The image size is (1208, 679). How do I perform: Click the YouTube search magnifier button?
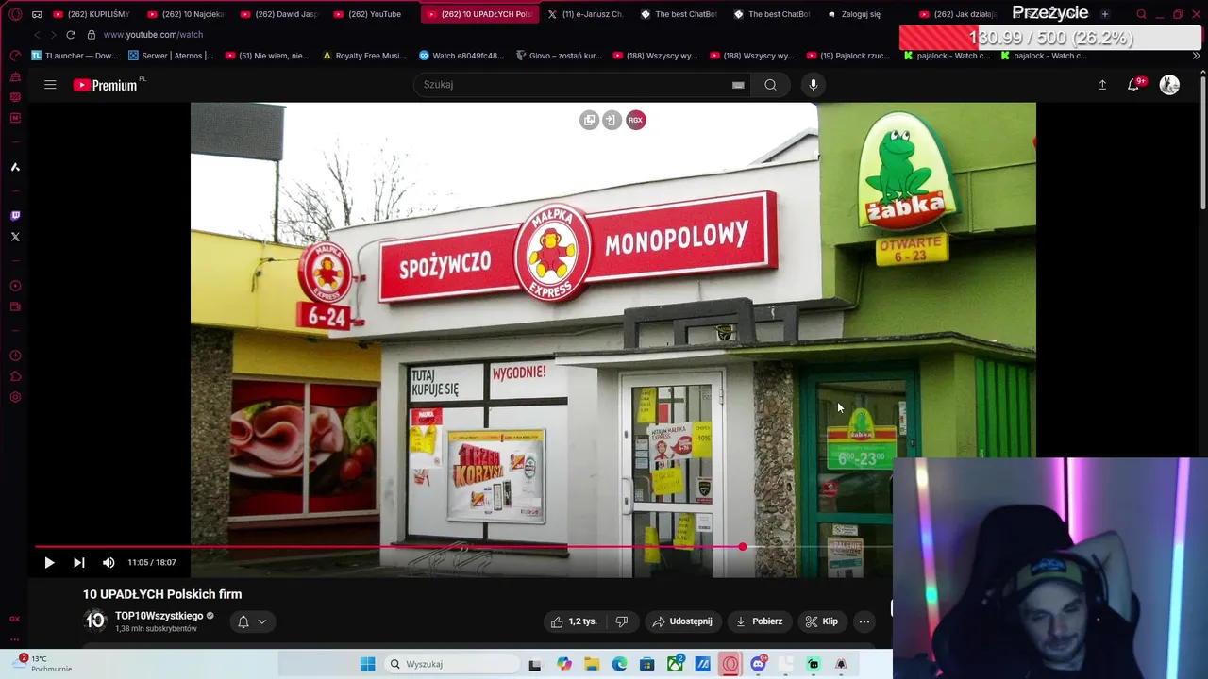click(771, 85)
